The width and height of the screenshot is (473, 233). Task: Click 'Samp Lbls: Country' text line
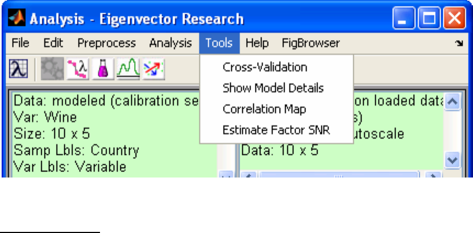click(76, 150)
